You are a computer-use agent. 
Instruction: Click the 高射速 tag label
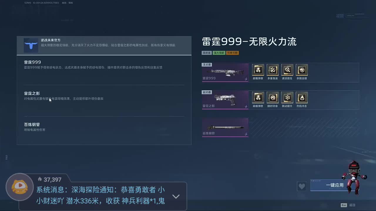pyautogui.click(x=207, y=53)
